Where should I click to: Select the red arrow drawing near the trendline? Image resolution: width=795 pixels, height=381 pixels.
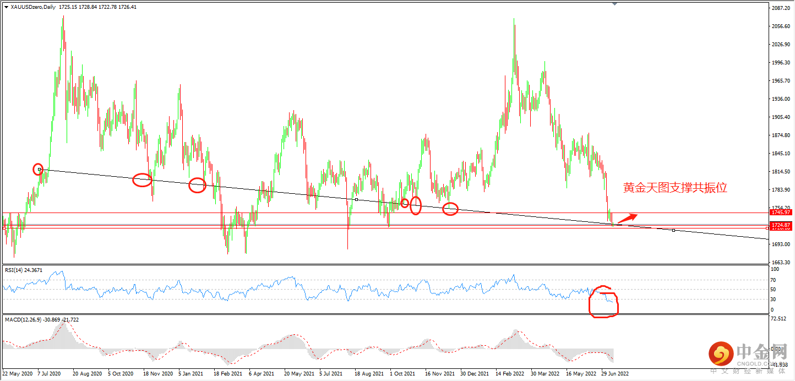(x=628, y=218)
